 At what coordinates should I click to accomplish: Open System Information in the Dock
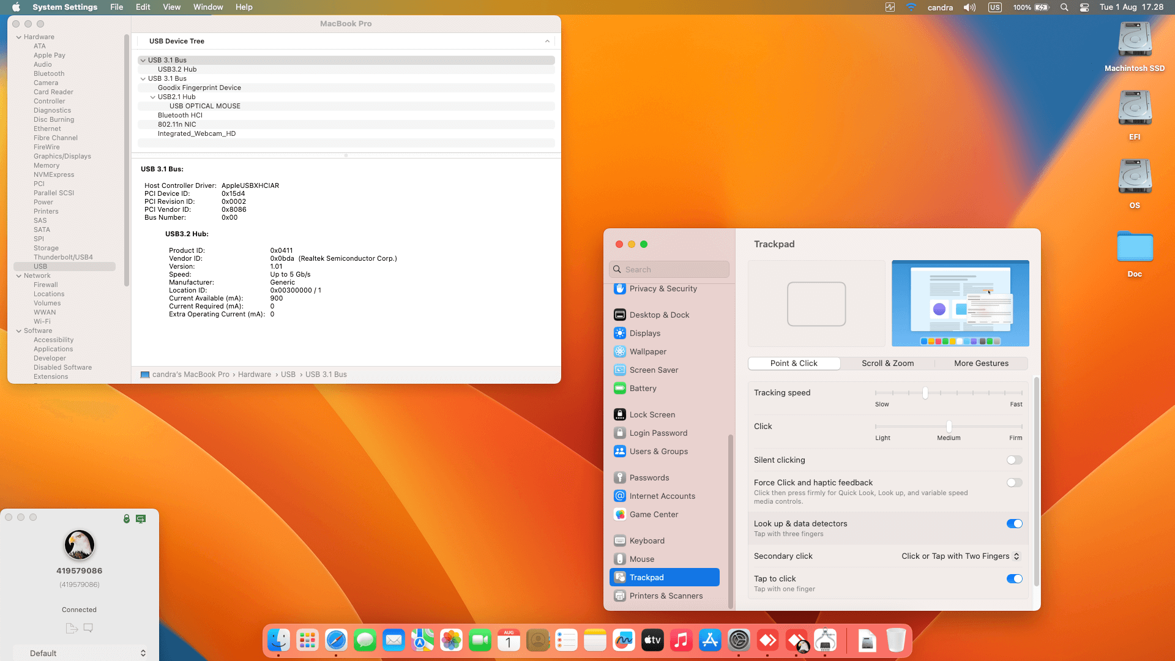pyautogui.click(x=825, y=641)
